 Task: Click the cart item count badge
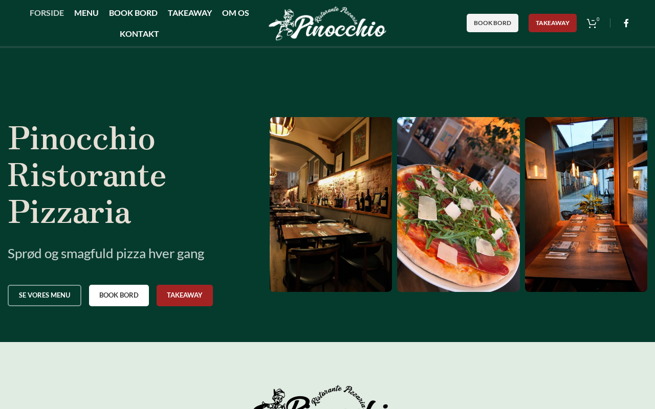click(598, 19)
